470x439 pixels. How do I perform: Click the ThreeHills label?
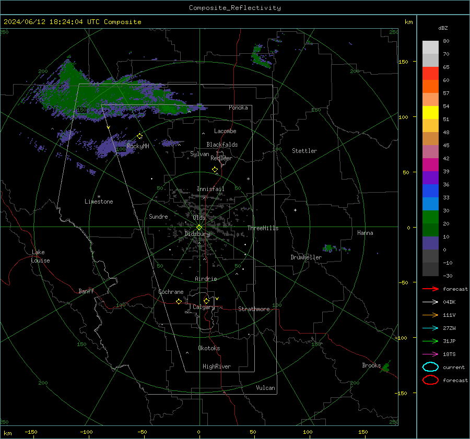point(263,228)
